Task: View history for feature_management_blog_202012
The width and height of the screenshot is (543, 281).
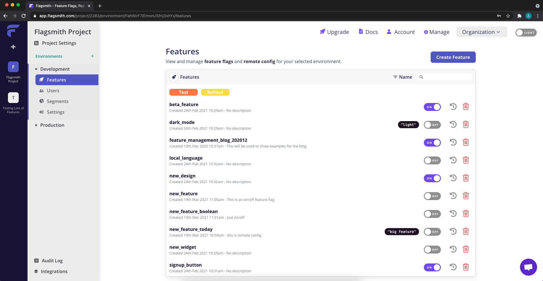Action: coord(453,142)
